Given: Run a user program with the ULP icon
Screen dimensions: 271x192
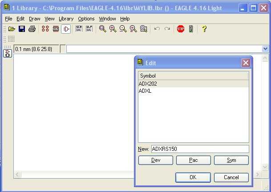Looking at the screenshot, I should coord(89,29).
